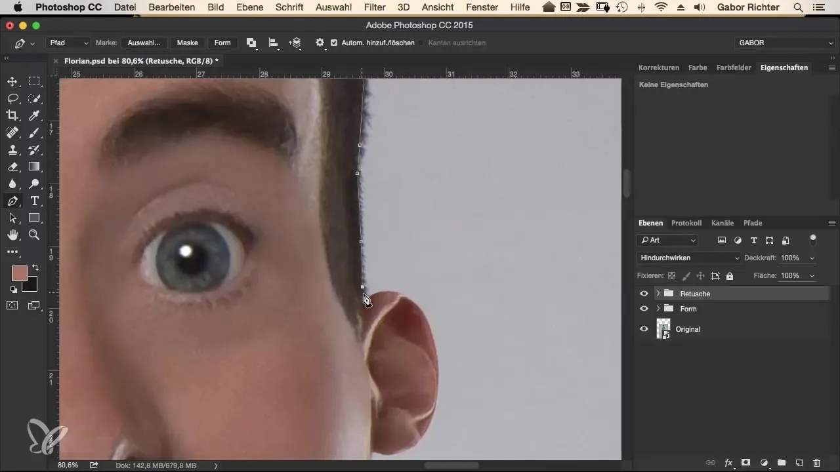Open the Art filter type dropdown
The image size is (840, 472).
click(x=667, y=241)
